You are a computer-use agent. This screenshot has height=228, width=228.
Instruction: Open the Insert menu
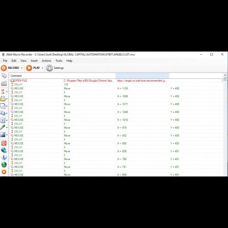pyautogui.click(x=34, y=61)
